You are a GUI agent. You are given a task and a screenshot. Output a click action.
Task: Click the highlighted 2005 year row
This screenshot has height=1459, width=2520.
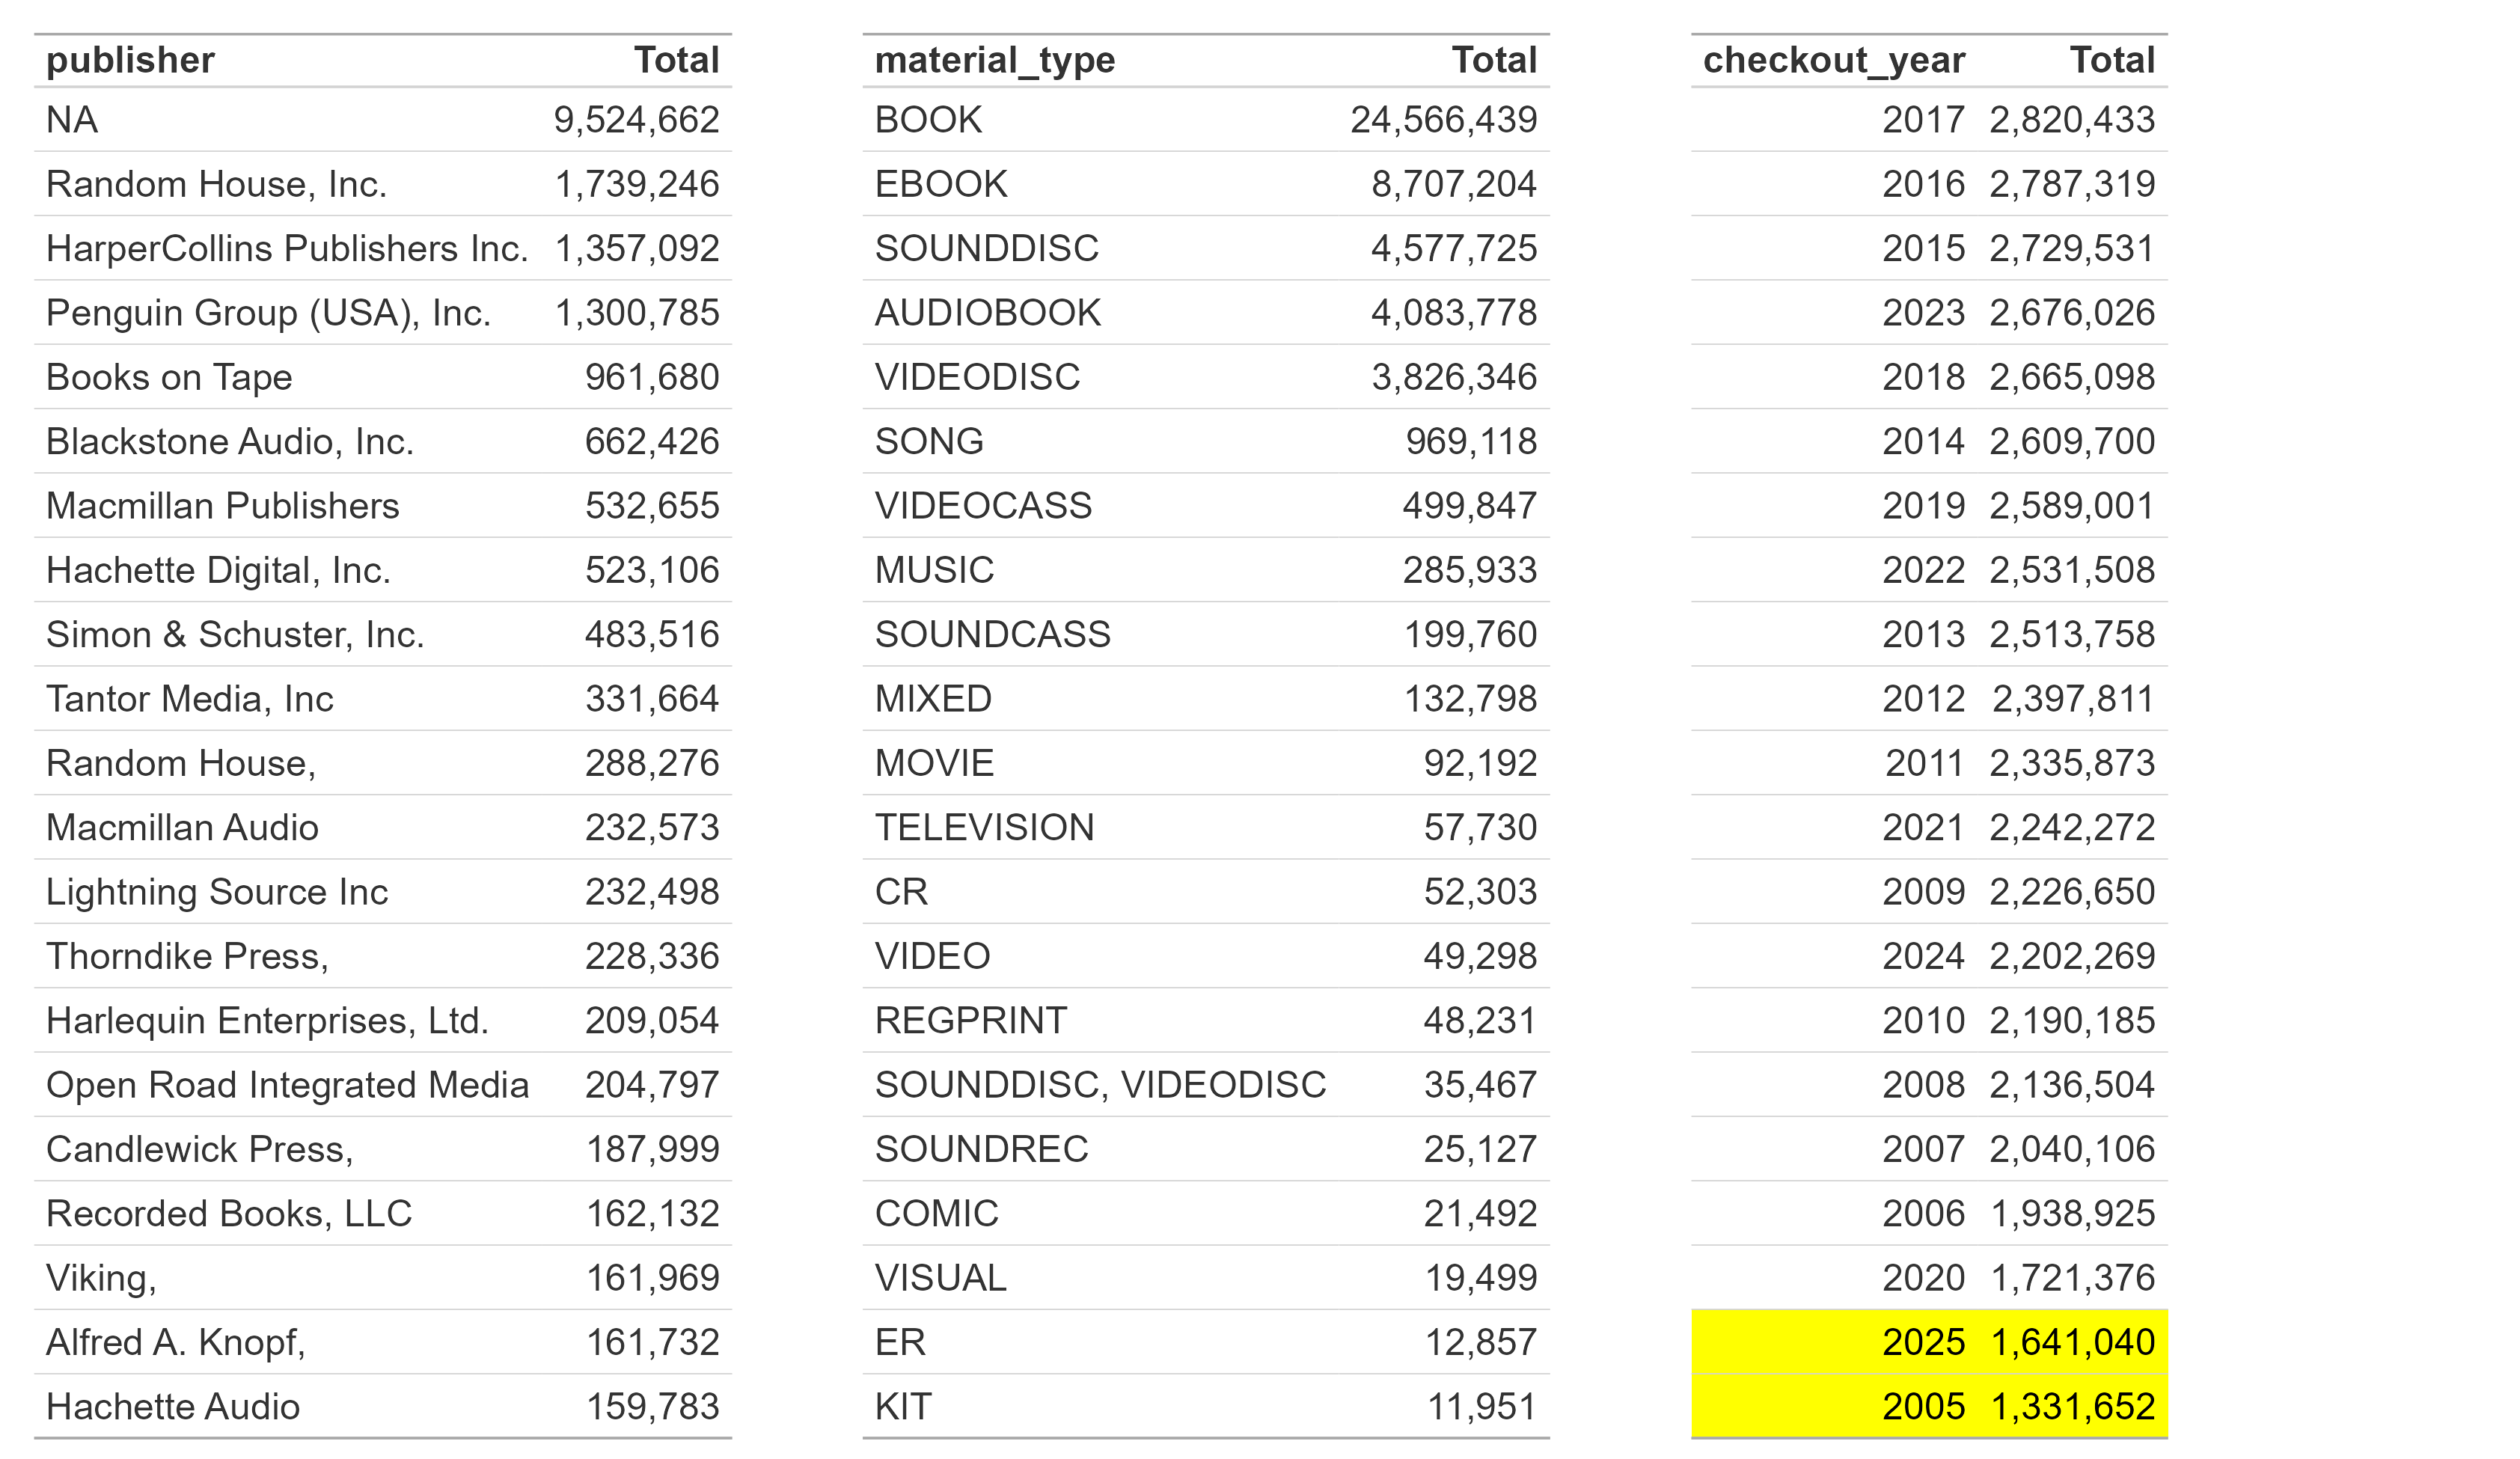[1928, 1407]
